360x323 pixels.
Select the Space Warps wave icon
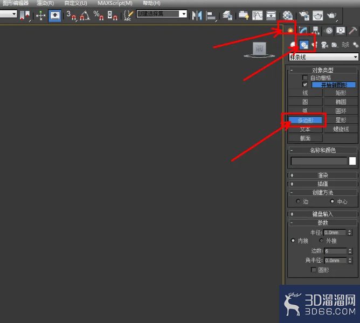[345, 45]
